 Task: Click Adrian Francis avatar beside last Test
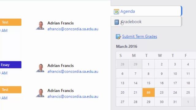[x=40, y=93]
